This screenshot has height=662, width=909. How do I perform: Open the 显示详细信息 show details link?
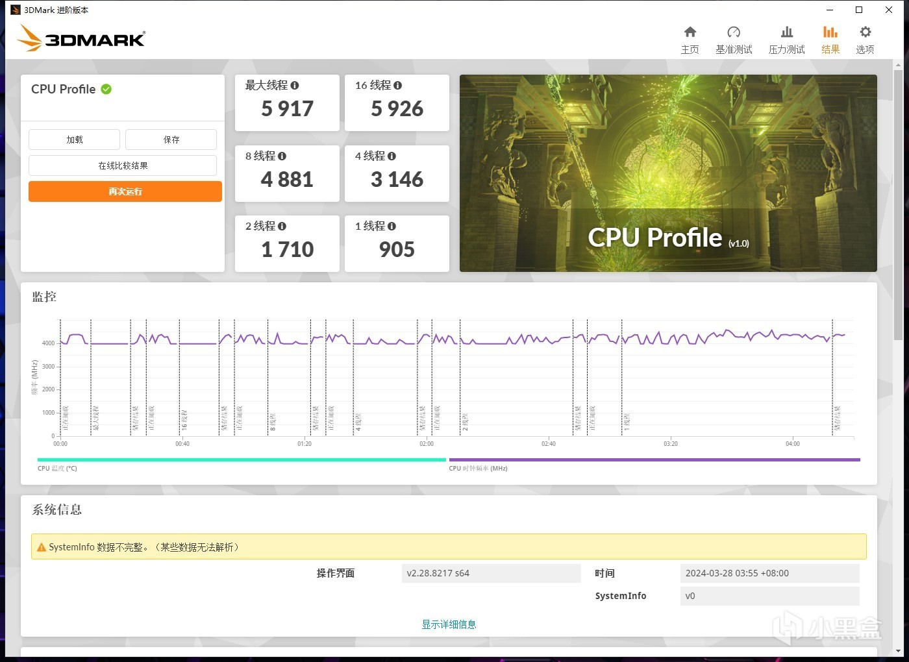pyautogui.click(x=449, y=624)
